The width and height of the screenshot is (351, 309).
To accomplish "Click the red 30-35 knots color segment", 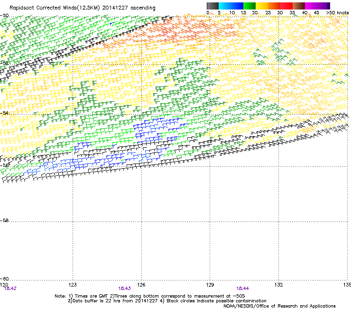I will pyautogui.click(x=286, y=6).
